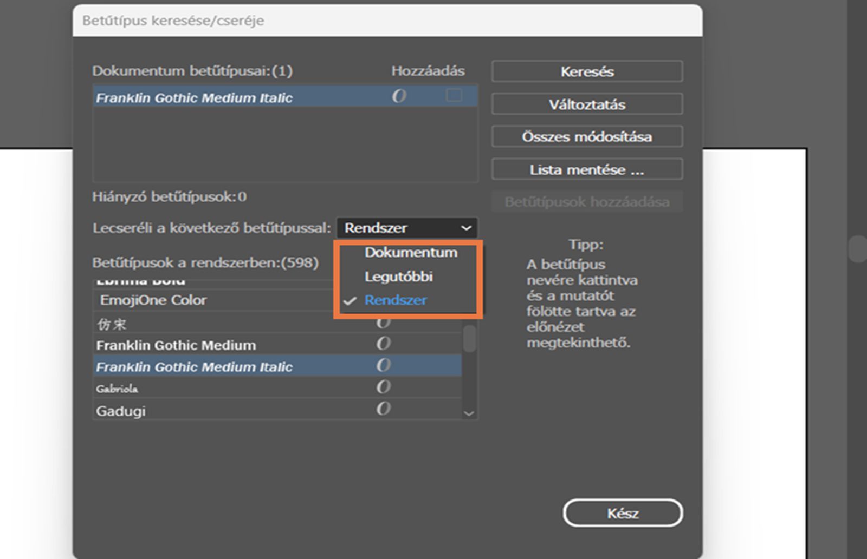Click the Összes módosítása button
The height and width of the screenshot is (559, 867).
pyautogui.click(x=587, y=136)
